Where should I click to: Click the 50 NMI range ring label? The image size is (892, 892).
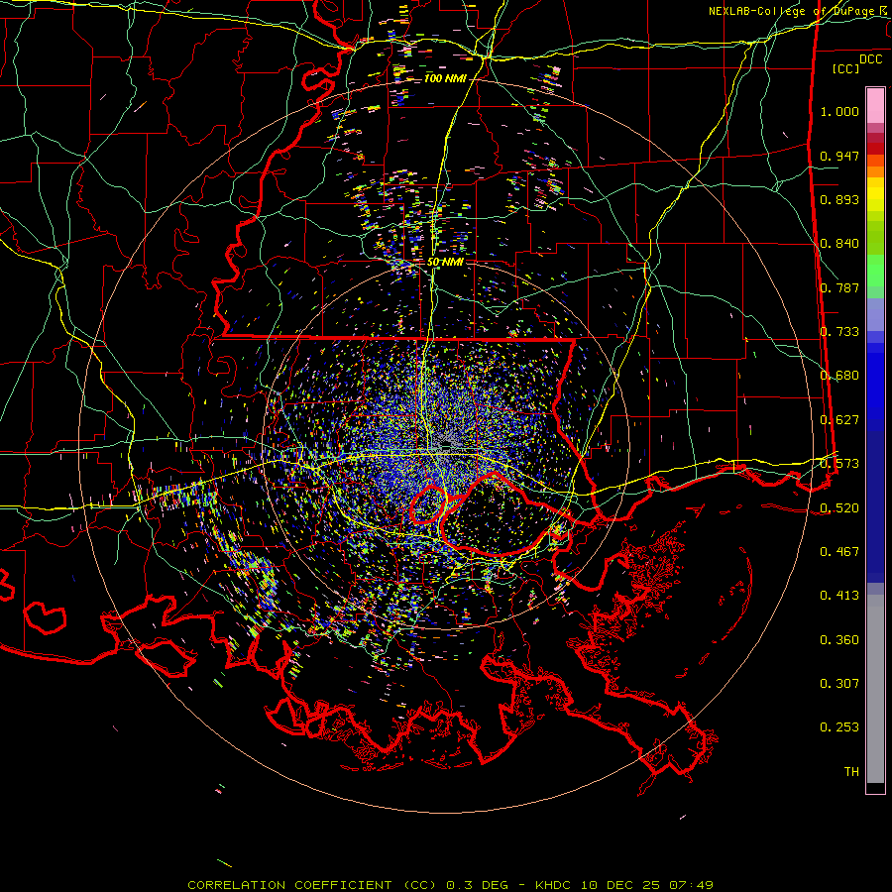(x=445, y=262)
